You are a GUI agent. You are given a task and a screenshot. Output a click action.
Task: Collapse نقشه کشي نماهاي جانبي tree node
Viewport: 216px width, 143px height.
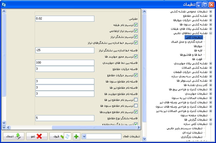211,33
